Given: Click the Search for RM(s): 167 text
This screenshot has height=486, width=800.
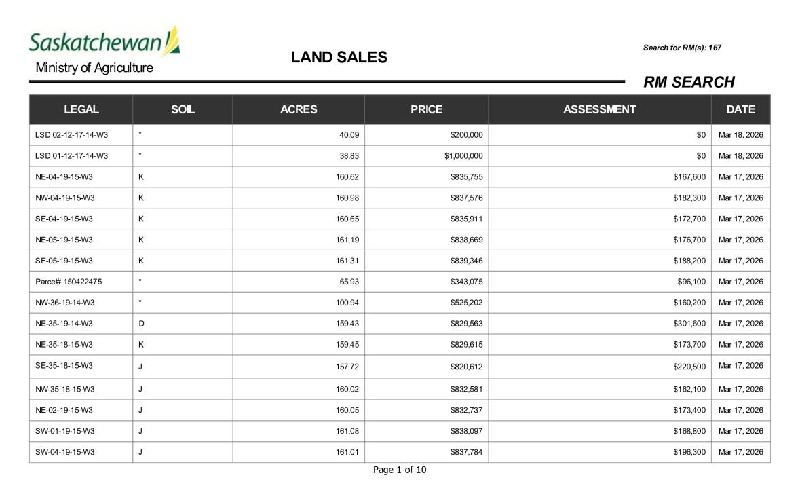Looking at the screenshot, I should [682, 48].
